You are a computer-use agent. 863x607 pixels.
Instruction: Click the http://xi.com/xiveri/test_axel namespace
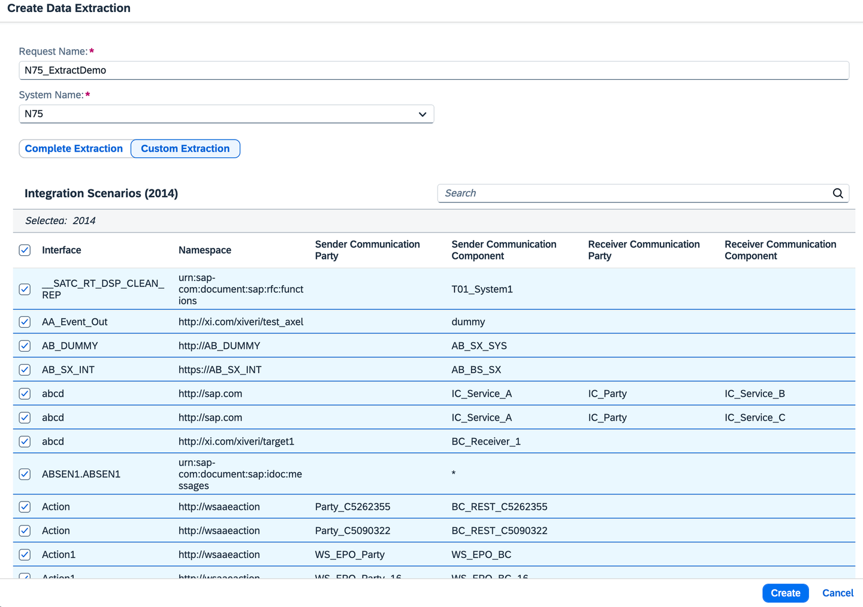pyautogui.click(x=241, y=322)
